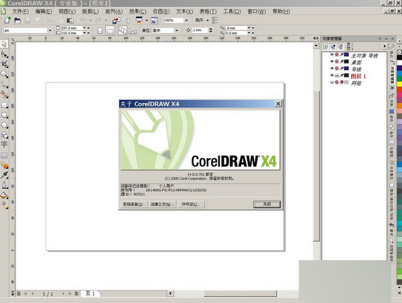Click the 法律公文(N)... button in the About dialog
The width and height of the screenshot is (402, 303).
click(163, 204)
